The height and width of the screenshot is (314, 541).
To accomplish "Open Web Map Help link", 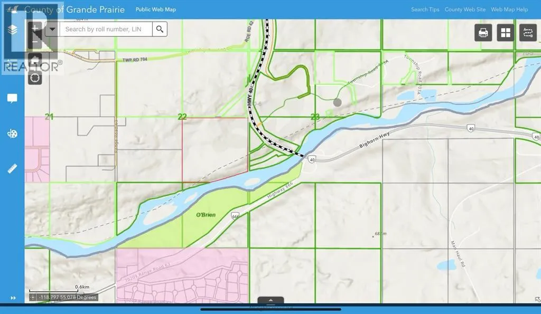I will [x=509, y=9].
